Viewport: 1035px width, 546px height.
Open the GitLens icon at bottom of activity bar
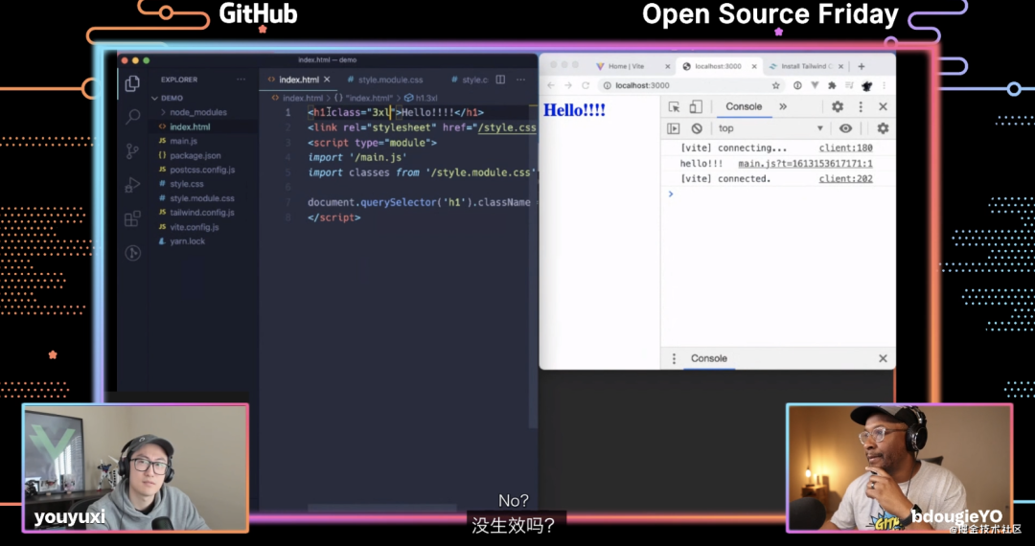click(x=132, y=253)
